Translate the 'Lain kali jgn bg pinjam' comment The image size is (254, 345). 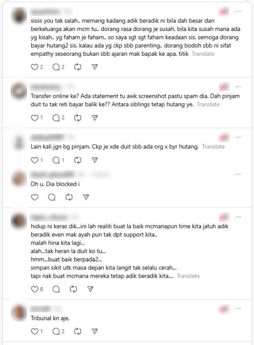tap(213, 146)
